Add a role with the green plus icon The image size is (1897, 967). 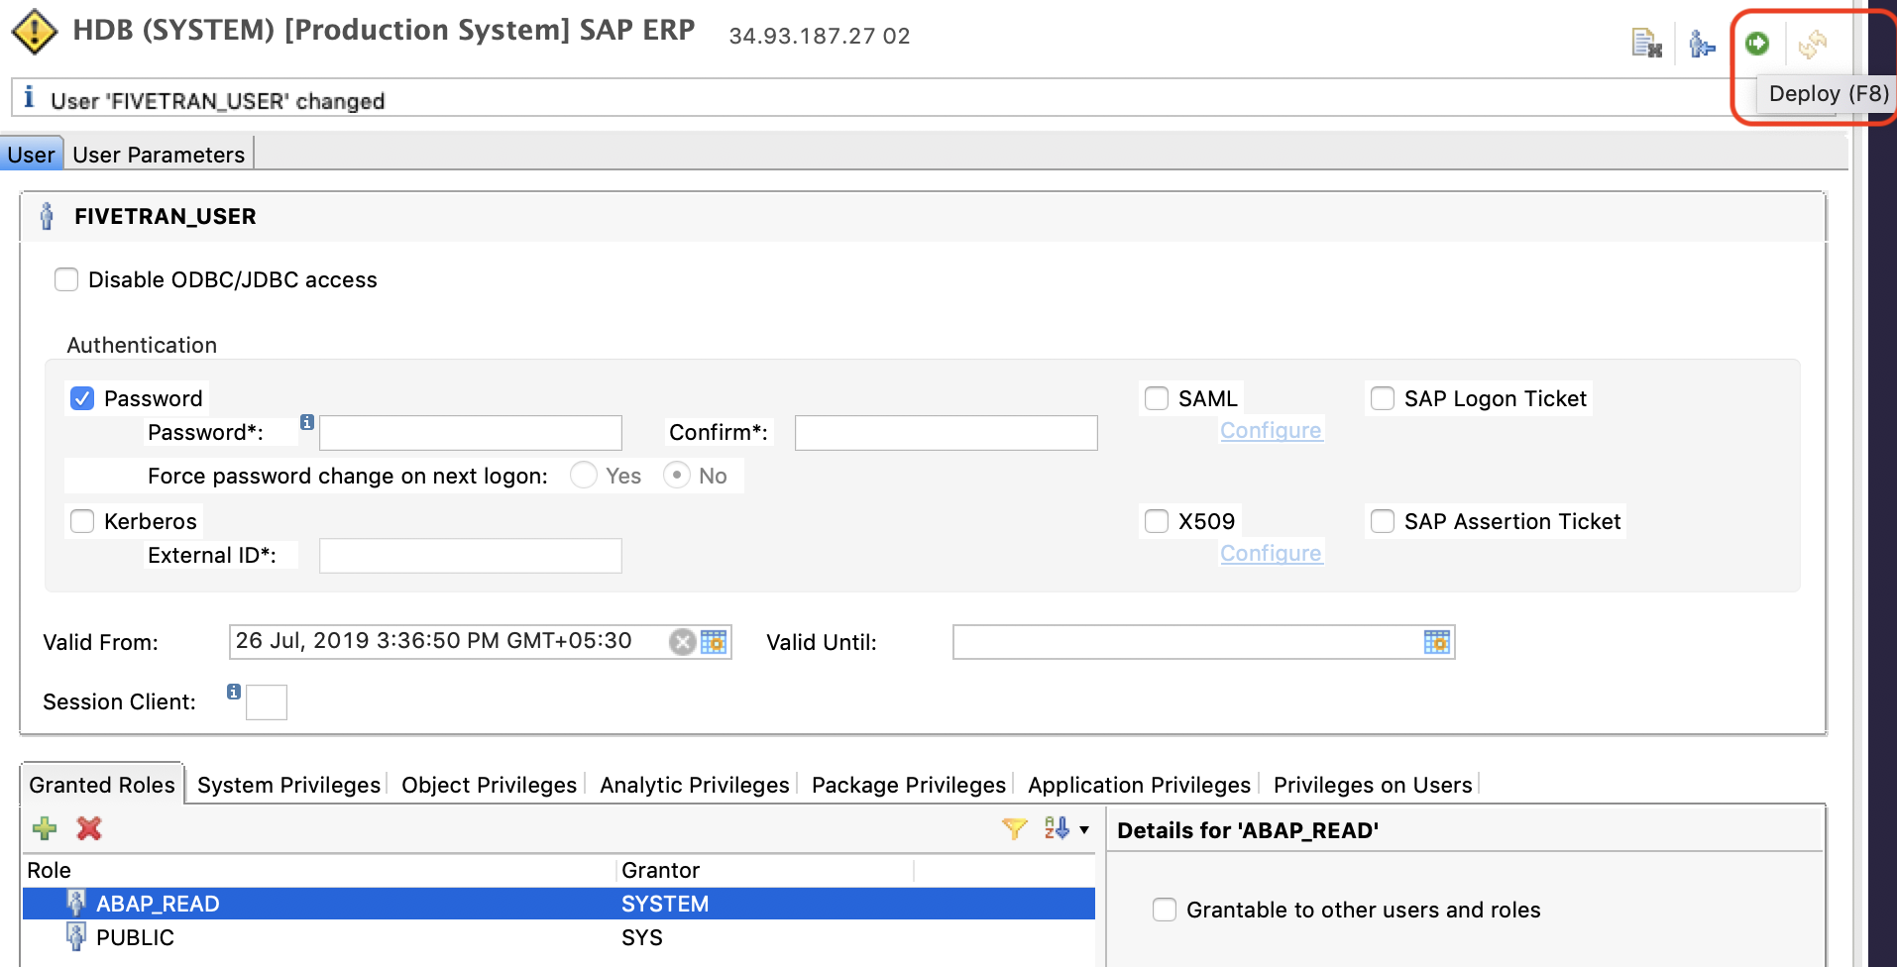pos(45,828)
